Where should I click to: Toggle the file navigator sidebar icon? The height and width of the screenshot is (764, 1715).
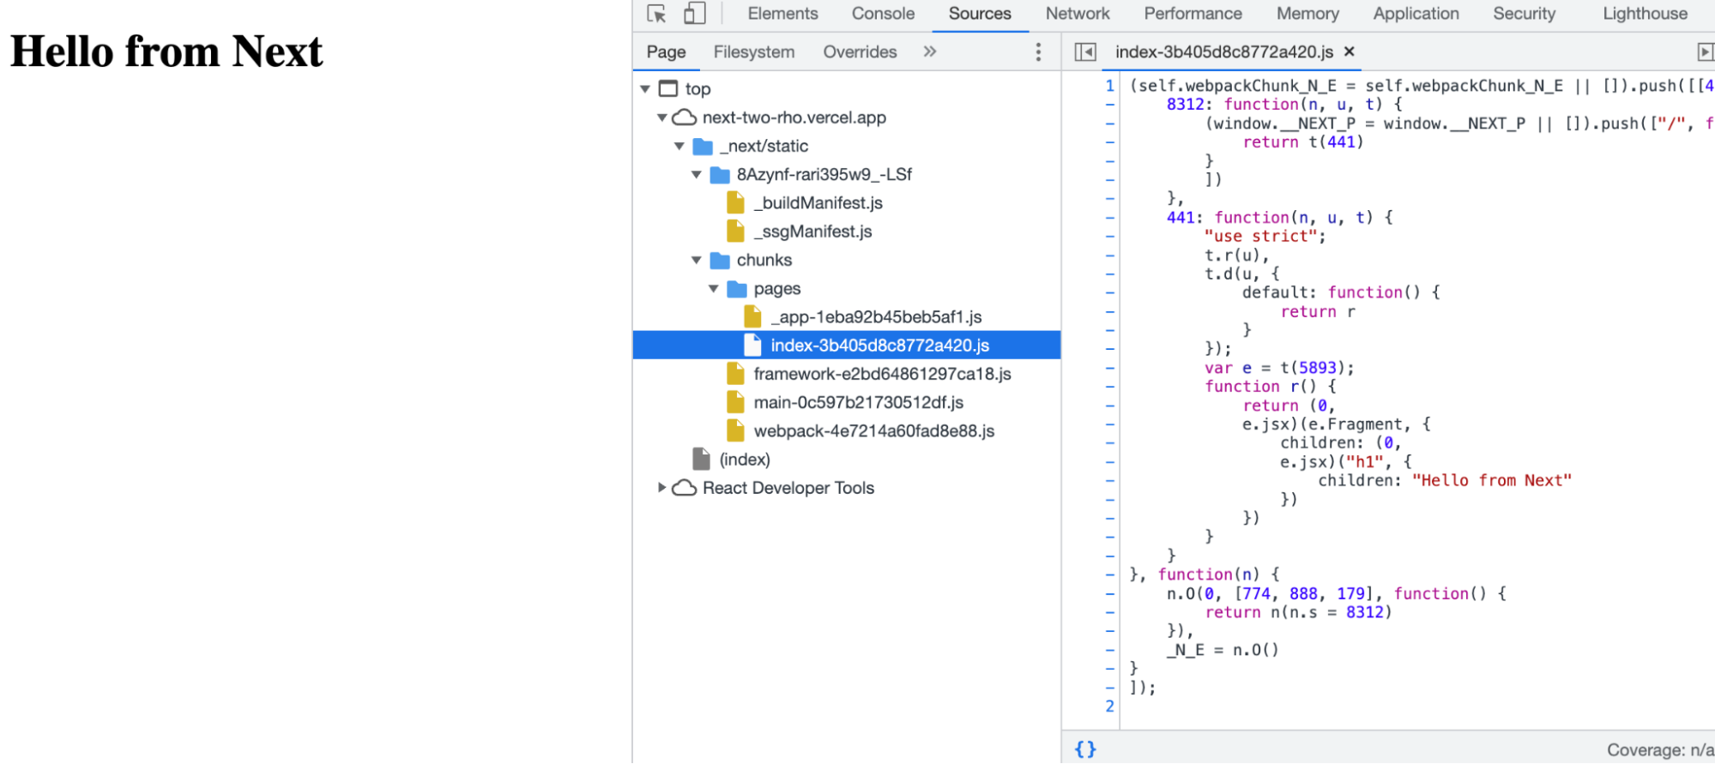pyautogui.click(x=1085, y=52)
